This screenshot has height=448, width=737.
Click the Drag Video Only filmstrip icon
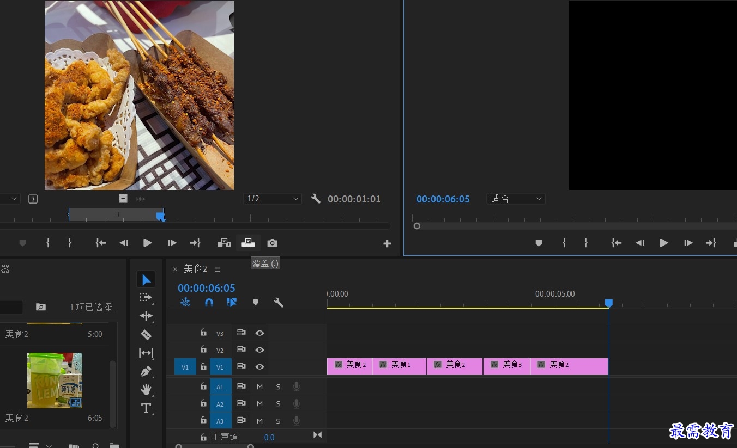coord(123,199)
